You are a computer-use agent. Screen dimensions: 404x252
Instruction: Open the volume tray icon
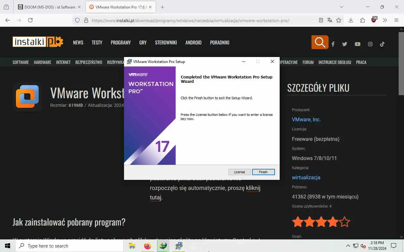point(363,246)
